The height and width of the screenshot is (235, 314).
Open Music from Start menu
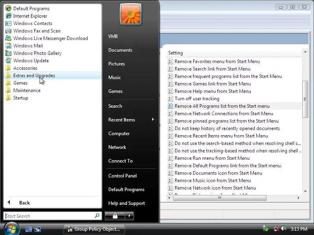(115, 77)
